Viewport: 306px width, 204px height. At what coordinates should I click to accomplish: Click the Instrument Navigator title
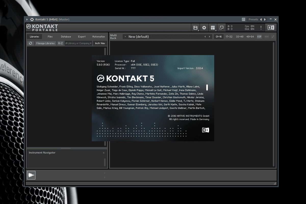pos(42,152)
